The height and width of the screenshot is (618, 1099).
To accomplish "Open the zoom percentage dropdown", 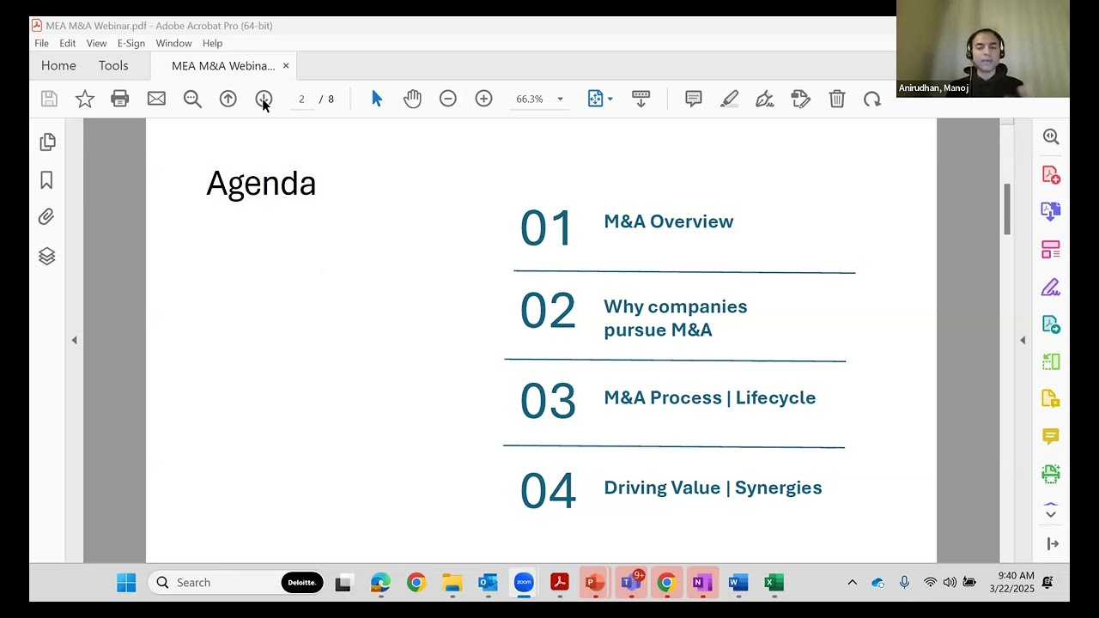I will click(560, 99).
